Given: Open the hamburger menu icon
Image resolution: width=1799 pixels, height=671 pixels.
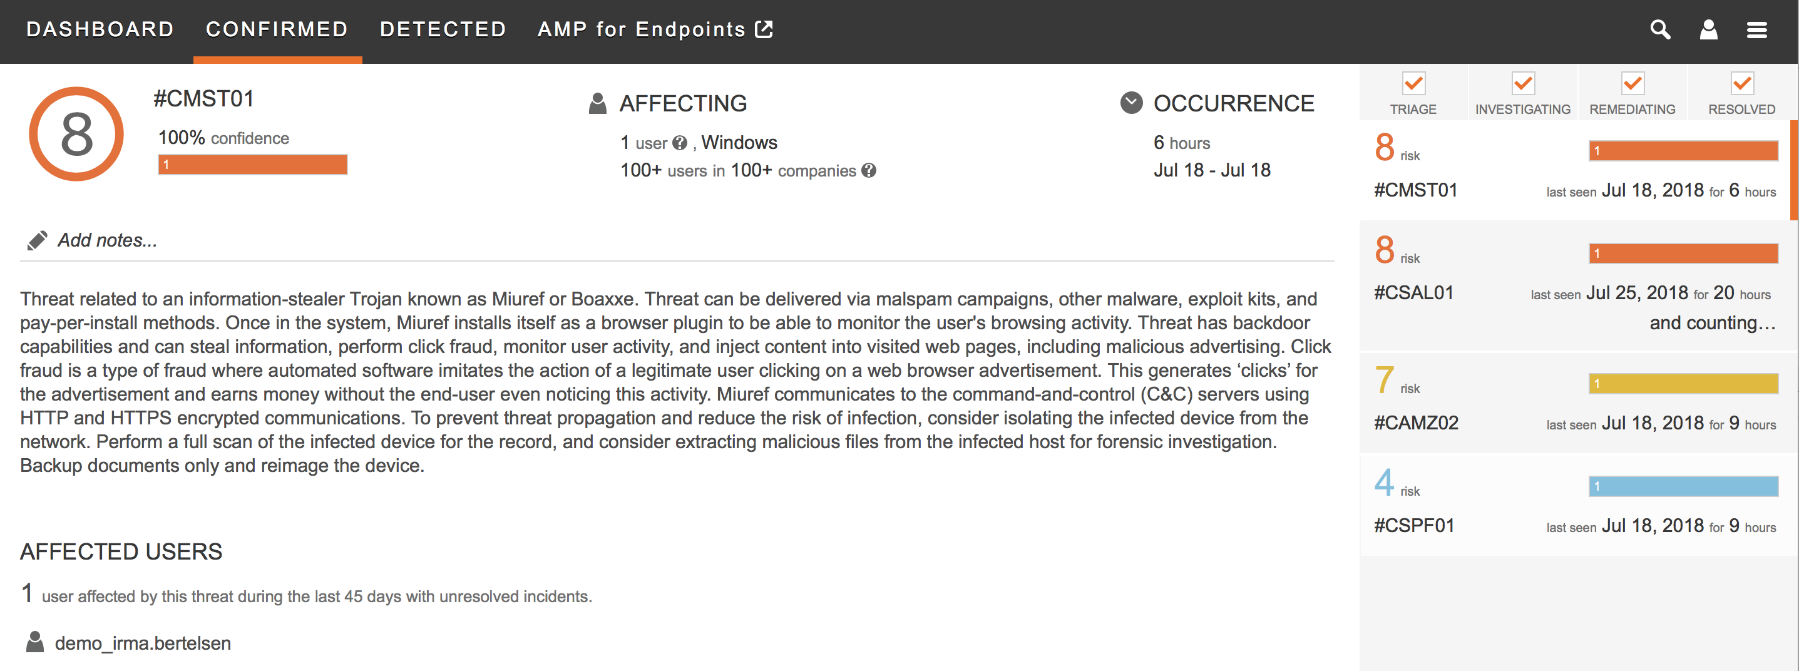Looking at the screenshot, I should point(1756,30).
